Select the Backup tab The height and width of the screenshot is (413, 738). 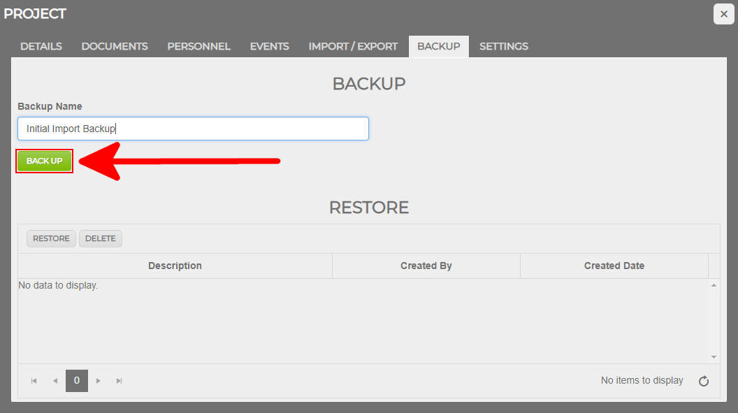point(438,46)
